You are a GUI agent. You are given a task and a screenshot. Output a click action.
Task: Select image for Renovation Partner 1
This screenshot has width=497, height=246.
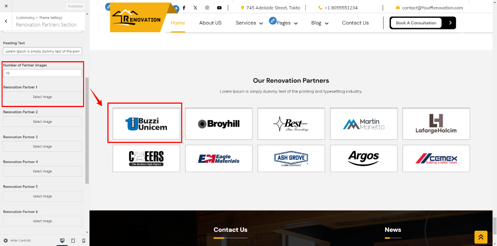[x=42, y=97]
